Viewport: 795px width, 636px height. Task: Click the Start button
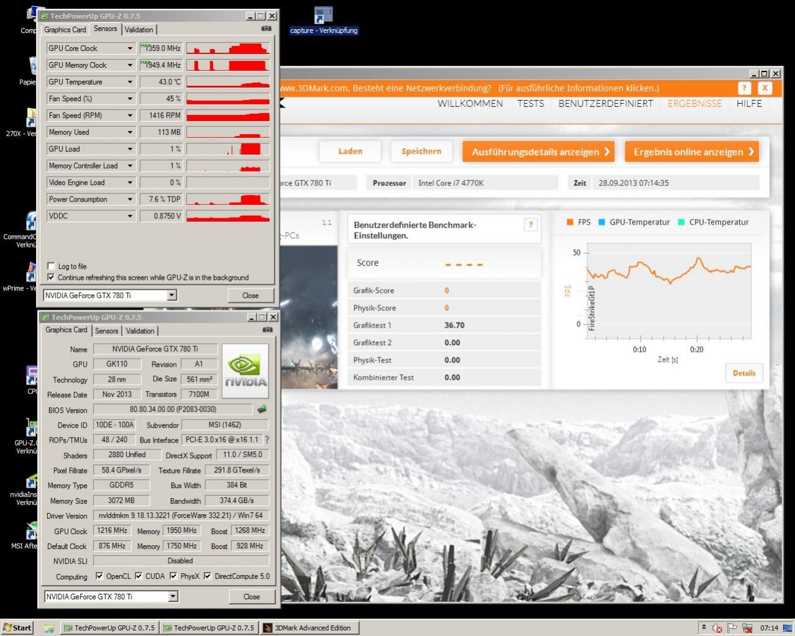tap(17, 627)
